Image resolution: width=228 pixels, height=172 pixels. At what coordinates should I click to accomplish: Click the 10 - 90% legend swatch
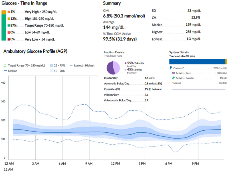[51, 71]
